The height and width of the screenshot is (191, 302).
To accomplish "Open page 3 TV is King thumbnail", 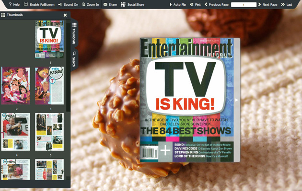I will click(x=49, y=86).
